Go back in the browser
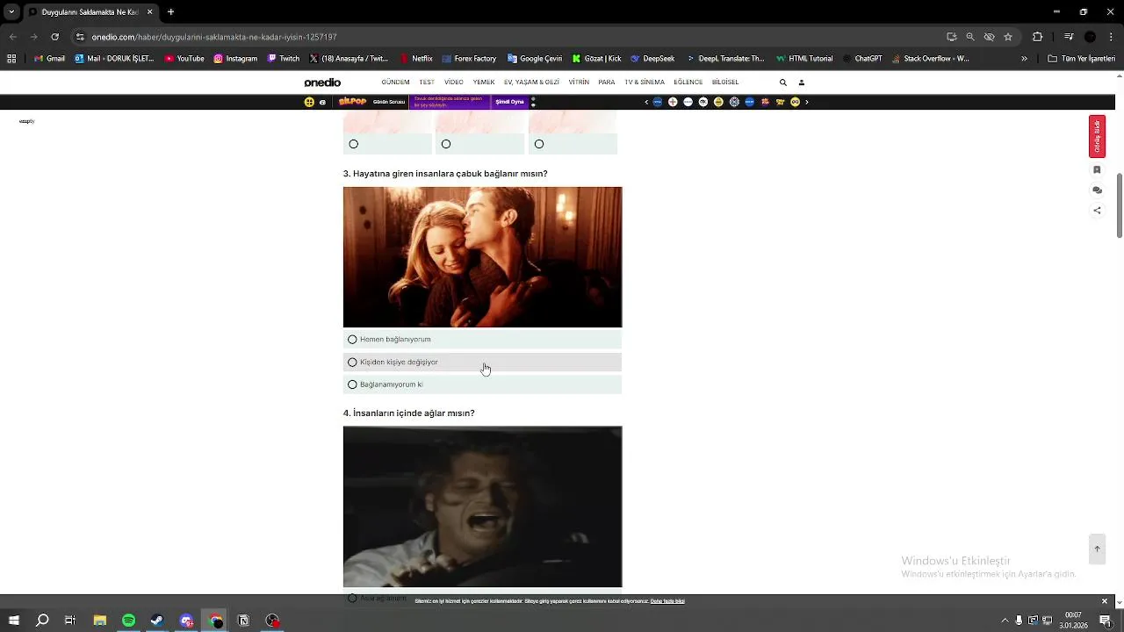 (12, 37)
